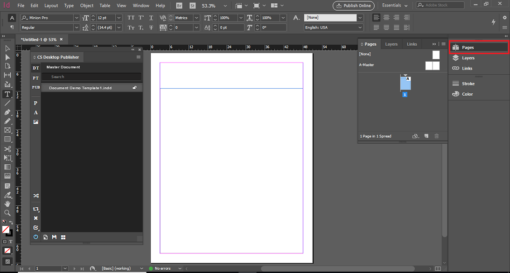
Task: Select the Hand tool
Action: coord(7,204)
